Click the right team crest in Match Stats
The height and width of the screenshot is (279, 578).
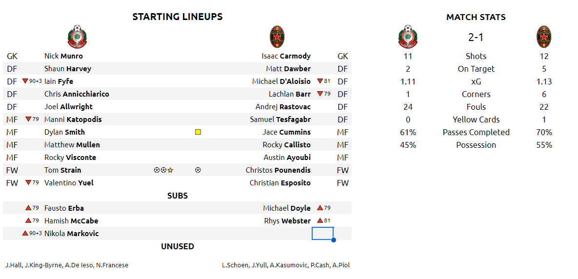(x=544, y=37)
